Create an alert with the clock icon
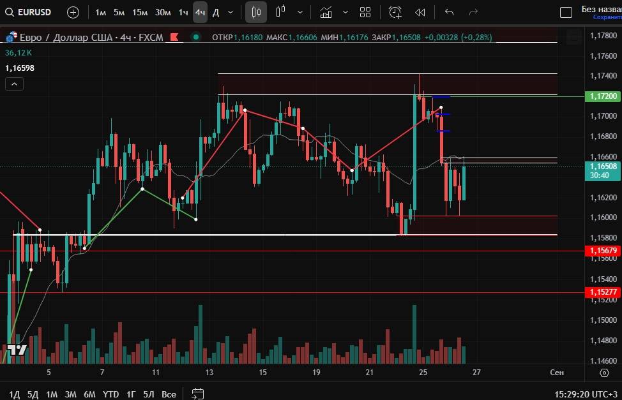 tap(395, 12)
